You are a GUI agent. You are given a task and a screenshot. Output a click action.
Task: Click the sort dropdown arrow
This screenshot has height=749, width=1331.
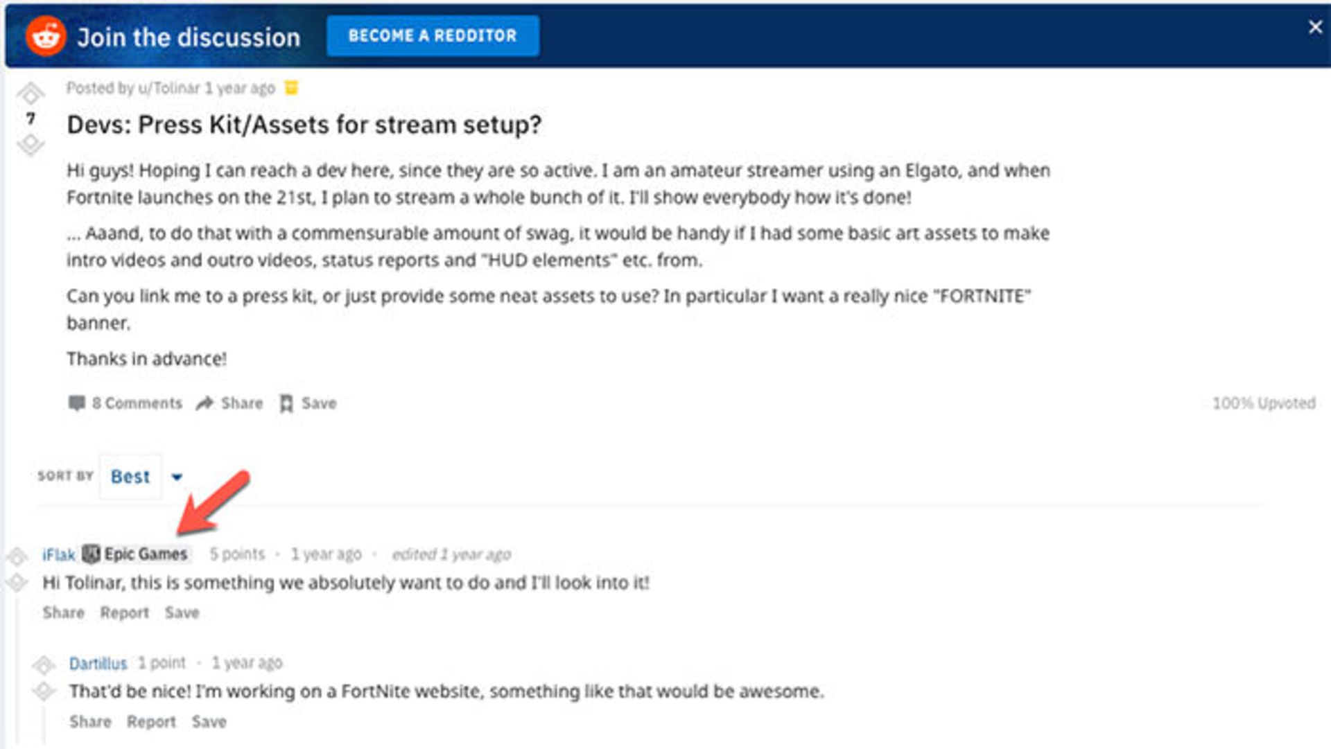coord(177,477)
